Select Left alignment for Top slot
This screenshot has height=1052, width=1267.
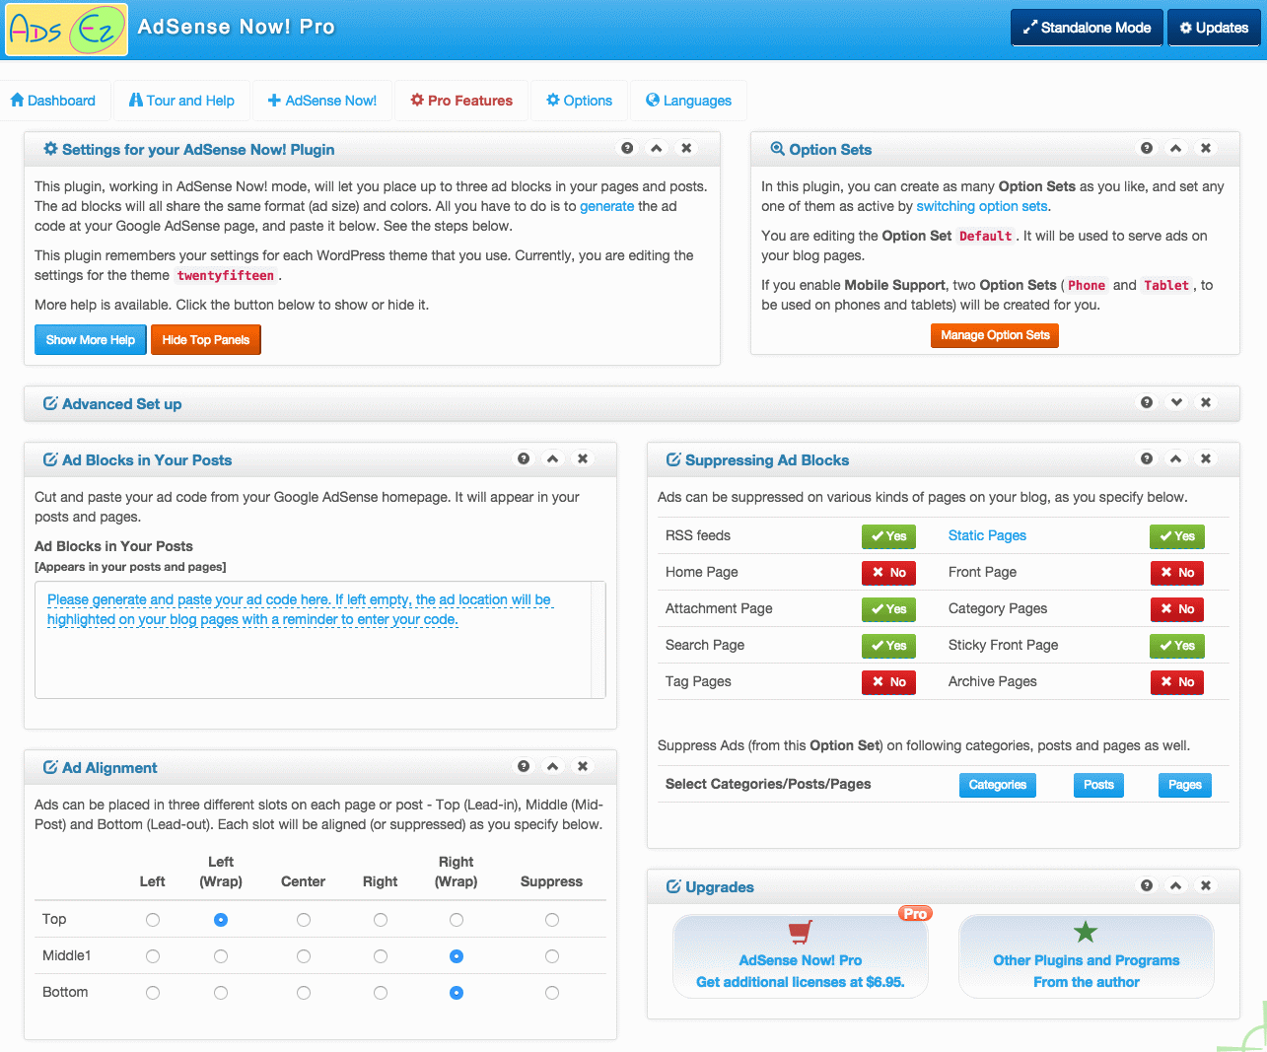(x=153, y=920)
